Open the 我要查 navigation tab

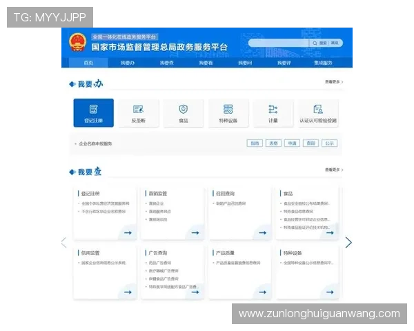pos(166,63)
